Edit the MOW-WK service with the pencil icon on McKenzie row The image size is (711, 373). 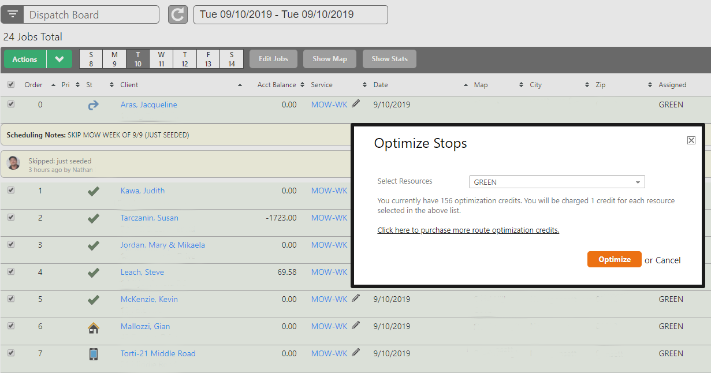pyautogui.click(x=355, y=298)
